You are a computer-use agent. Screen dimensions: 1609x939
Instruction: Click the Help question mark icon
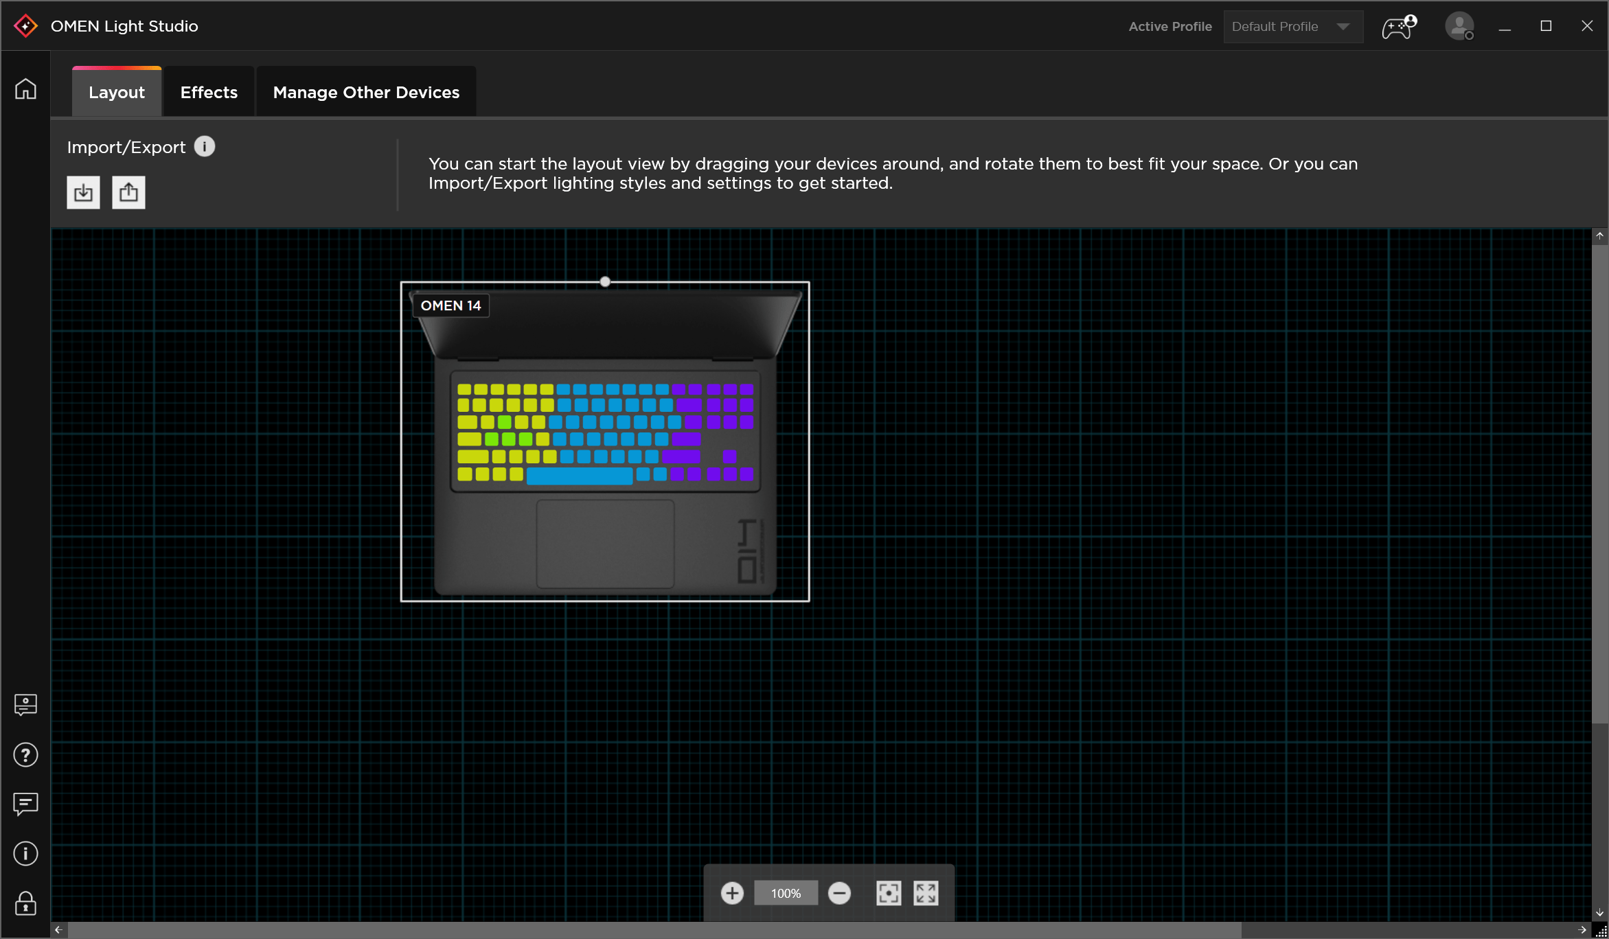(x=25, y=755)
